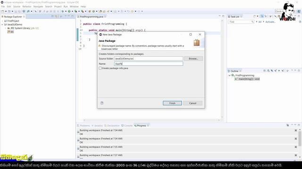Click Hide Non-Public Members icon in Outline
The height and width of the screenshot is (169, 302).
[279, 70]
